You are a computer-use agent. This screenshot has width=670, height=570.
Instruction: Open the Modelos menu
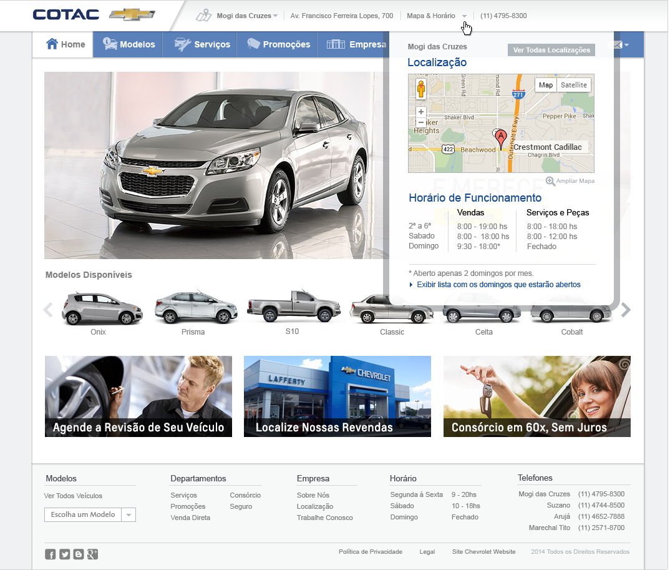coord(128,44)
